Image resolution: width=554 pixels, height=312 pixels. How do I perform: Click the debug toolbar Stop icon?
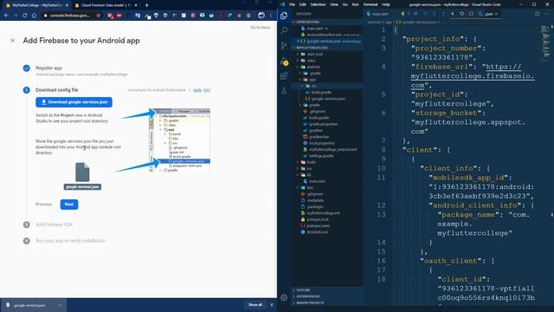(471, 14)
